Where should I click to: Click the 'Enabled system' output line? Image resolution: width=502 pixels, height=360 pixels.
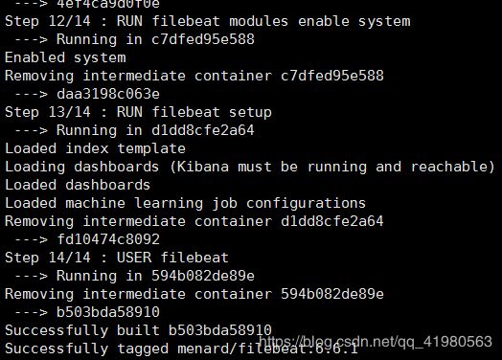[65, 57]
